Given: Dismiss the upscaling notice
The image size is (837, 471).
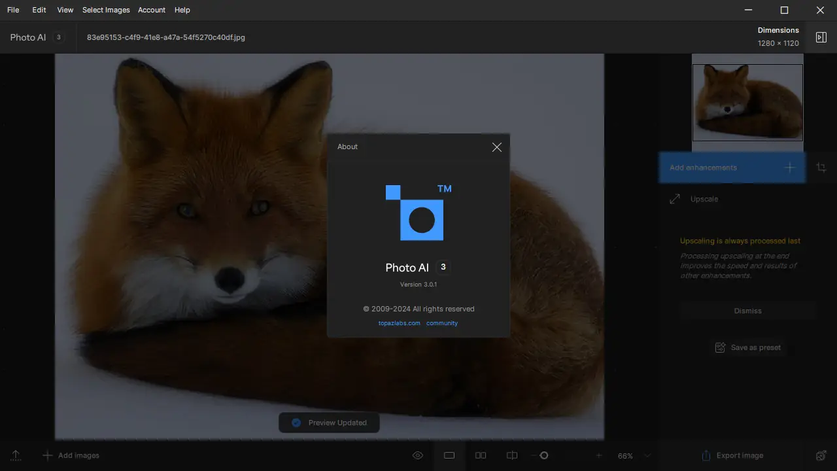Looking at the screenshot, I should 747,311.
